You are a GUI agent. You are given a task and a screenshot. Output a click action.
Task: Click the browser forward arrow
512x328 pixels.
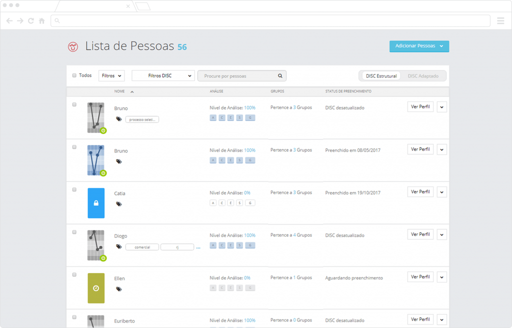coord(20,21)
